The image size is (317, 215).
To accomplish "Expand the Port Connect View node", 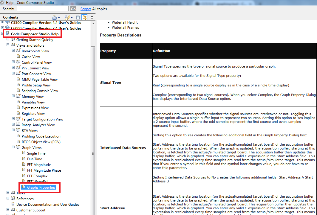I will [13, 73].
